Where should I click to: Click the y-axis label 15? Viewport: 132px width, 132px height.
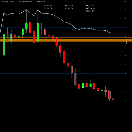click(x=125, y=101)
